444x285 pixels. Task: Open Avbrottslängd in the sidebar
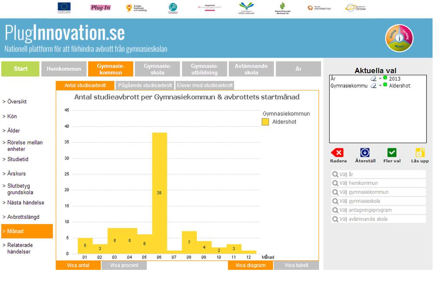click(x=23, y=217)
